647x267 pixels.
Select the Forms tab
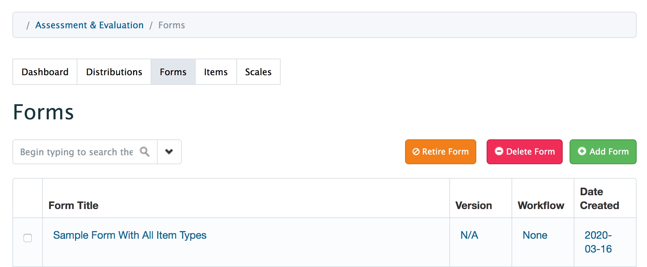(173, 72)
